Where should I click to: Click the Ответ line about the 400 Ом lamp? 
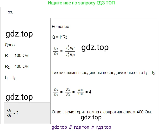point(102,112)
